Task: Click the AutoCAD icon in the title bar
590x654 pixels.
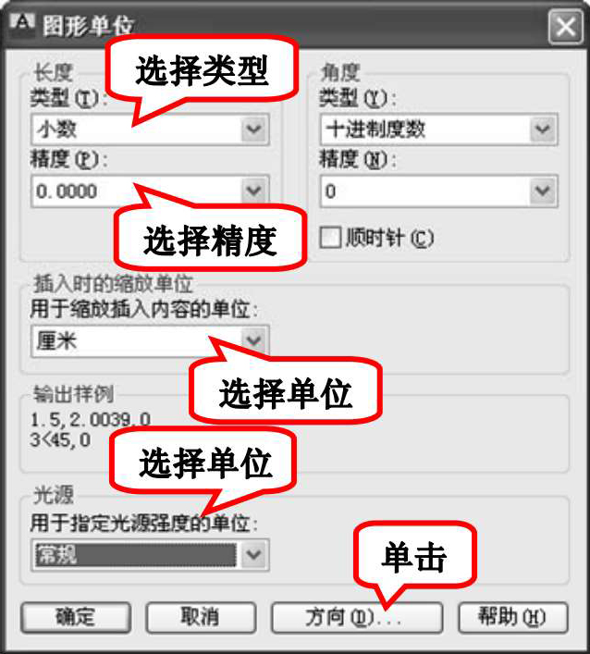Action: pos(21,24)
